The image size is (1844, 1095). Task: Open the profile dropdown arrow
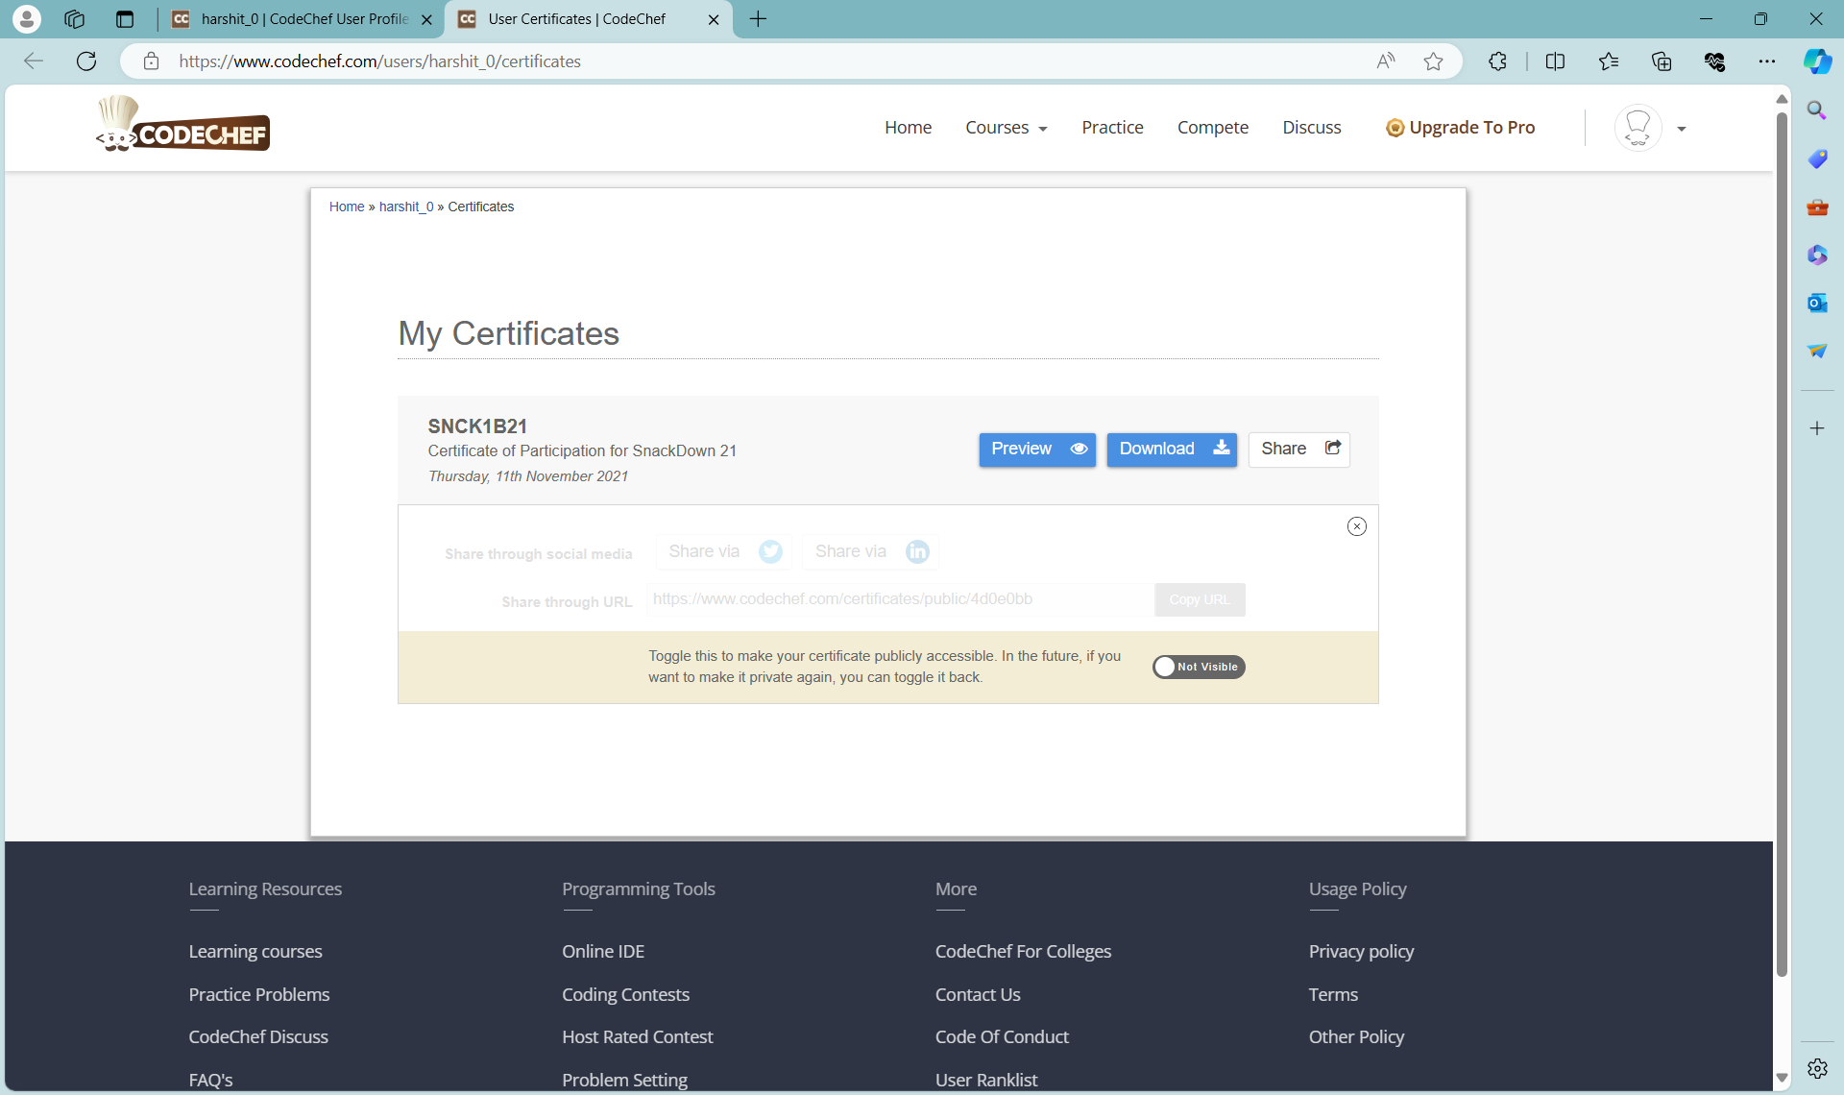tap(1683, 128)
